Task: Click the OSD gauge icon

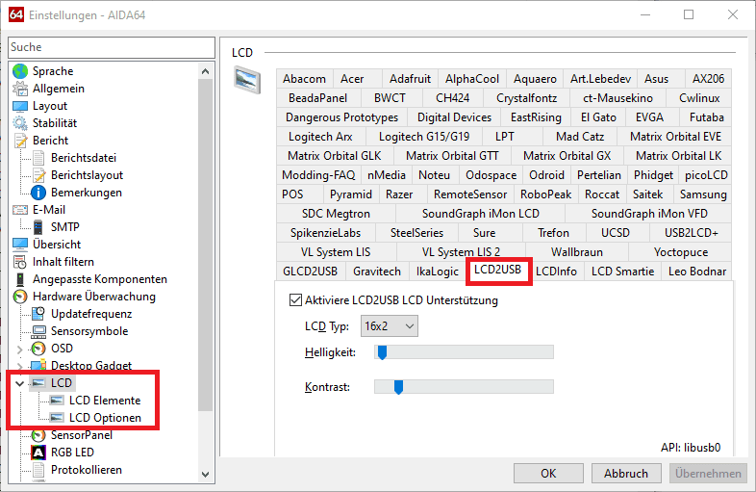Action: pos(38,349)
